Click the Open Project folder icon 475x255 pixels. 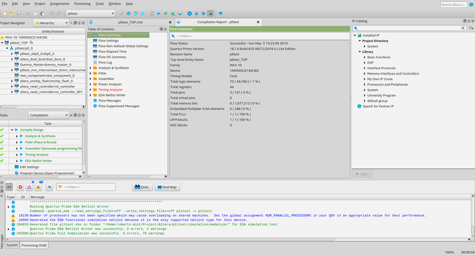point(11,14)
